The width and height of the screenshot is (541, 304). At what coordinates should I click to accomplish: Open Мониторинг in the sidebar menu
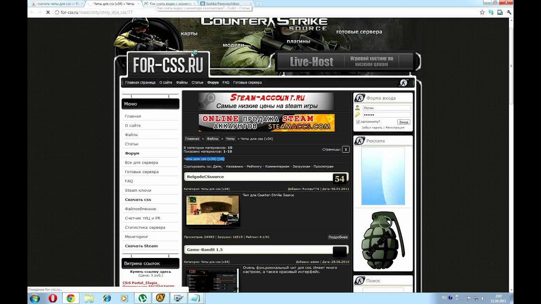[x=137, y=237]
